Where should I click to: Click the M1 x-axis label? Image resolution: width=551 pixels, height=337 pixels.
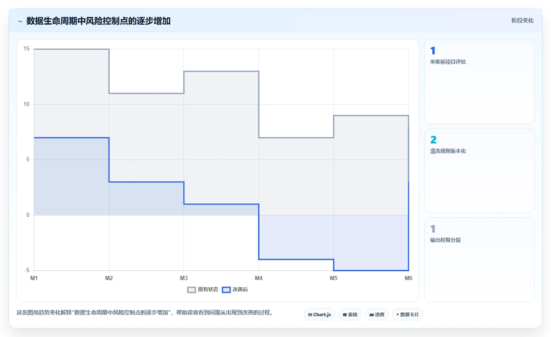[x=34, y=278]
